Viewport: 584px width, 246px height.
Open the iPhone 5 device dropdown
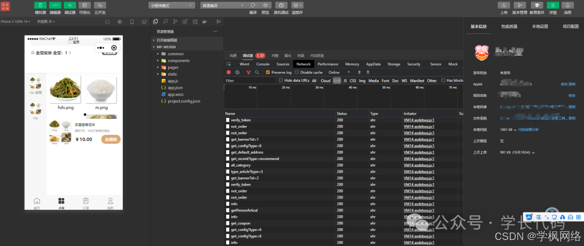pyautogui.click(x=15, y=22)
